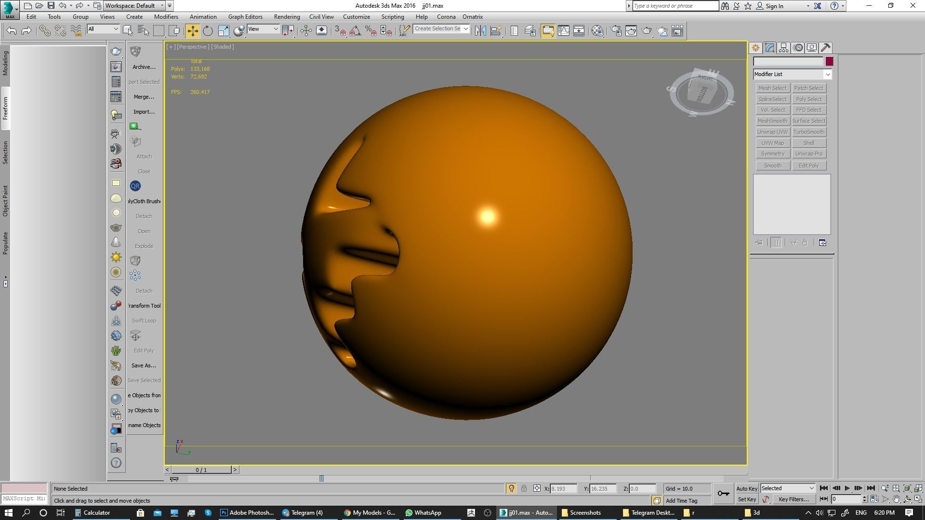Open the Animation menu
The width and height of the screenshot is (925, 520).
(203, 17)
